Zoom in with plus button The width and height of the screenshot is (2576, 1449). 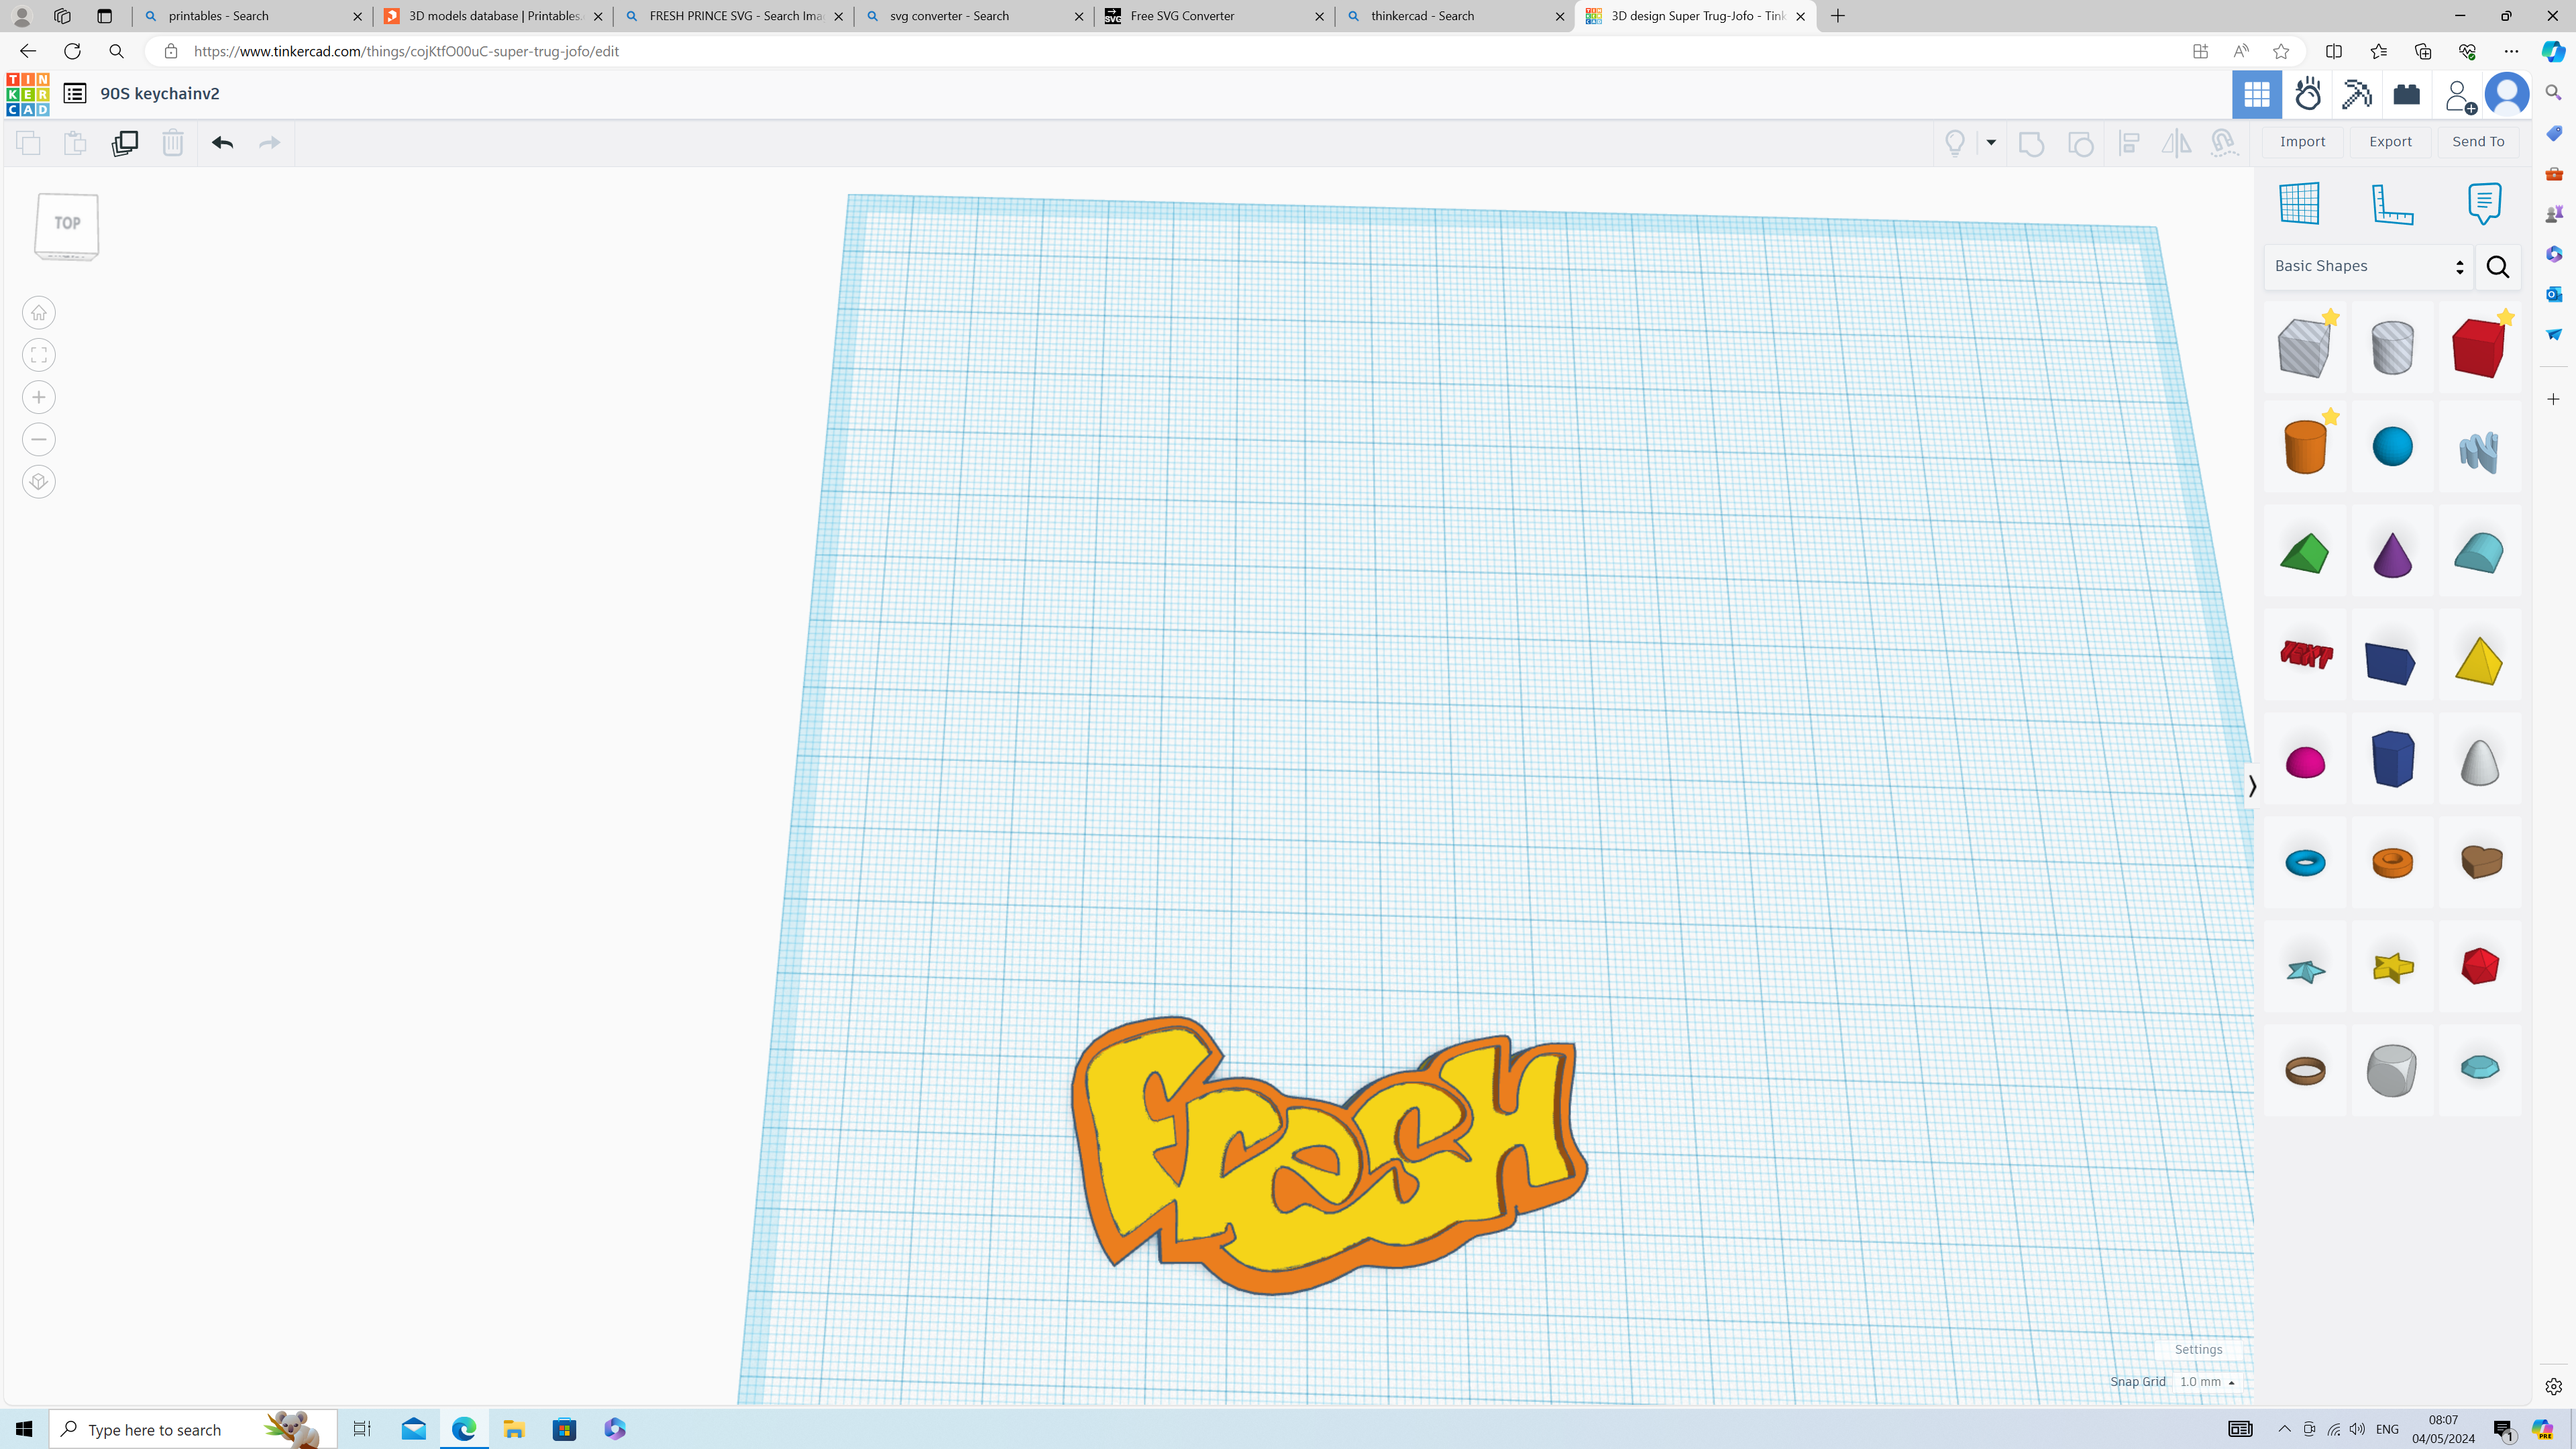(39, 397)
